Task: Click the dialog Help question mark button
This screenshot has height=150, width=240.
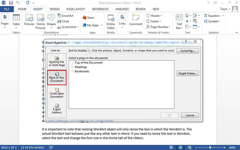Action: point(186,41)
